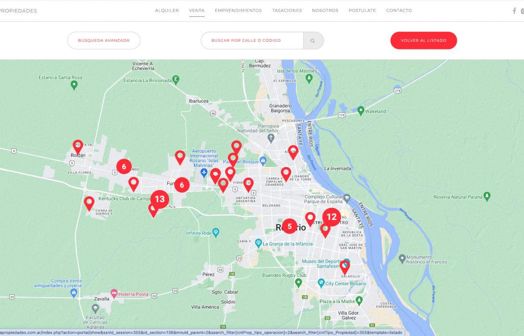The width and height of the screenshot is (524, 336).
Task: Click the Granadero Baigorria map label
Action: coord(281,108)
